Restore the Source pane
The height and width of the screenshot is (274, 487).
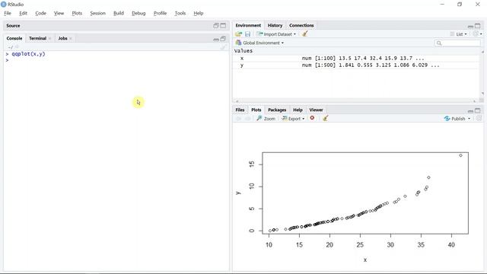216,25
